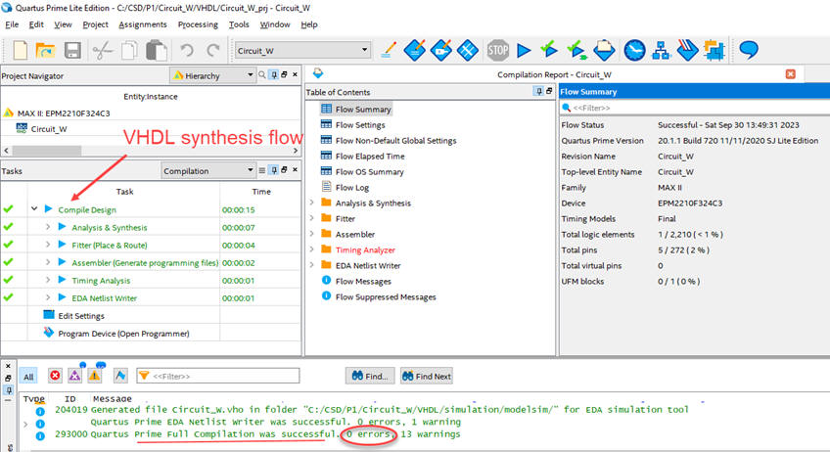Click the Flow Summary Filter field

click(695, 108)
